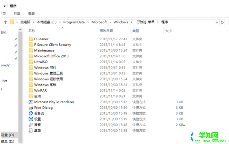Click the Windows 管理工具 folder icon
This screenshot has width=229, height=144.
click(31, 73)
